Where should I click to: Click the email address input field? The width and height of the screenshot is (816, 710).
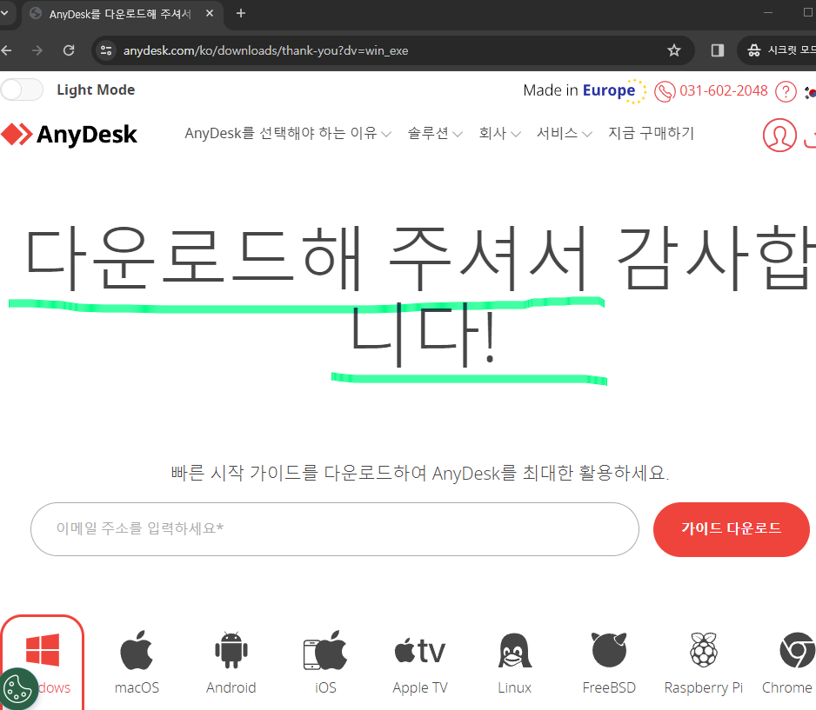(x=334, y=529)
